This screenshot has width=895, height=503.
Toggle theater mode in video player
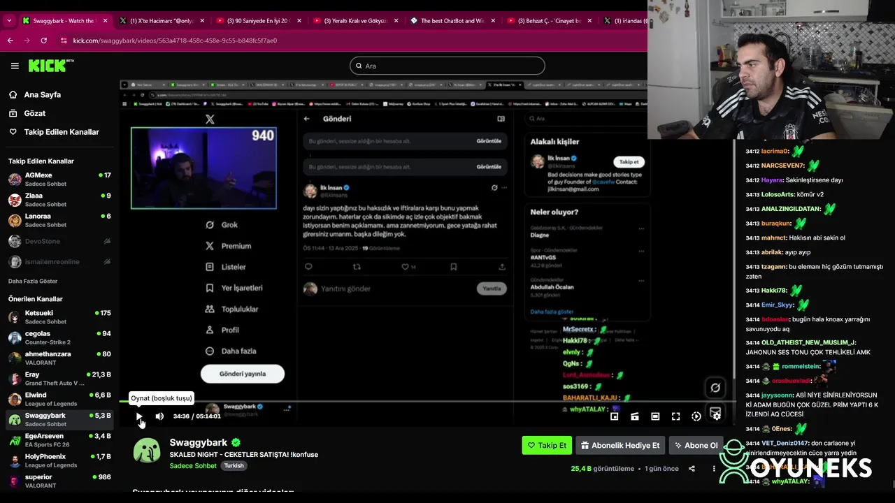(x=655, y=416)
